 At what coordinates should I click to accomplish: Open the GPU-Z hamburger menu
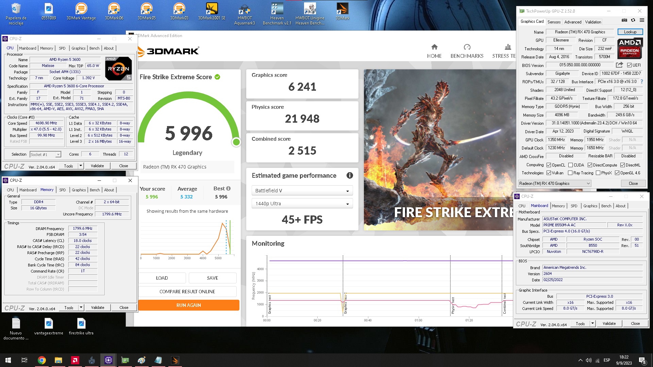click(x=642, y=20)
